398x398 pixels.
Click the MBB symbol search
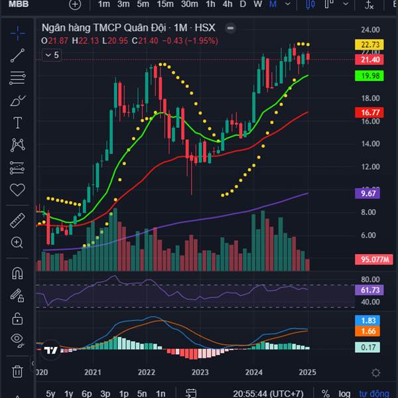pos(19,4)
